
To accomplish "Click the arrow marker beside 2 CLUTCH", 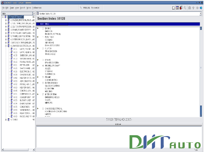I will pos(38,48).
